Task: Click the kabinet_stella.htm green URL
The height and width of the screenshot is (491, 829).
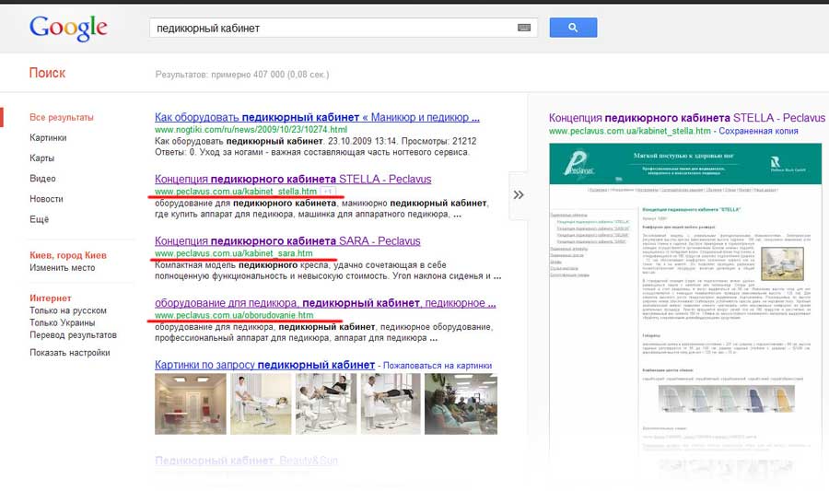Action: [x=236, y=192]
